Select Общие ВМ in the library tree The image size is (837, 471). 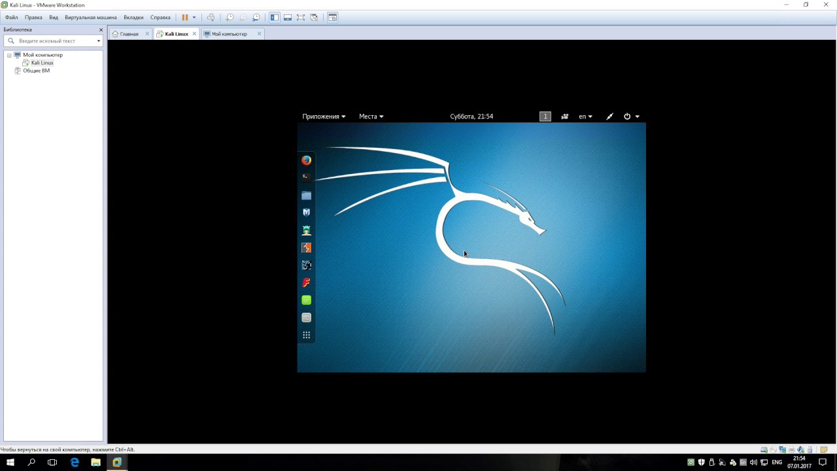pos(36,71)
